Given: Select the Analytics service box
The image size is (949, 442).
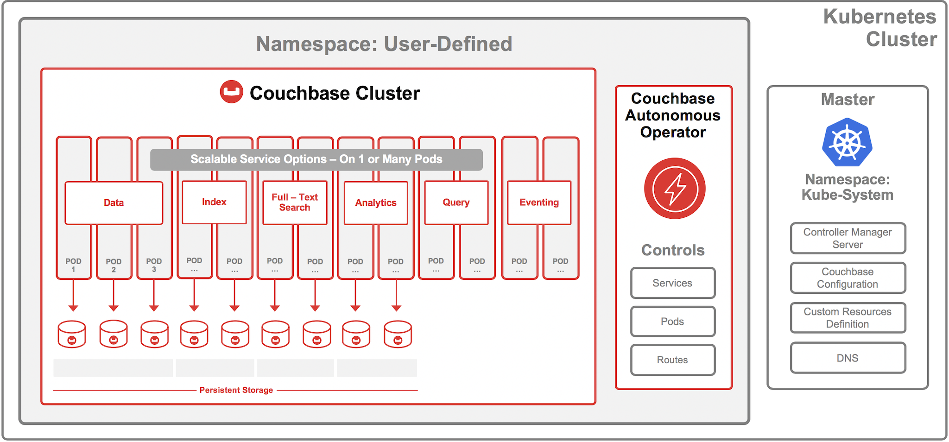Looking at the screenshot, I should (x=376, y=202).
